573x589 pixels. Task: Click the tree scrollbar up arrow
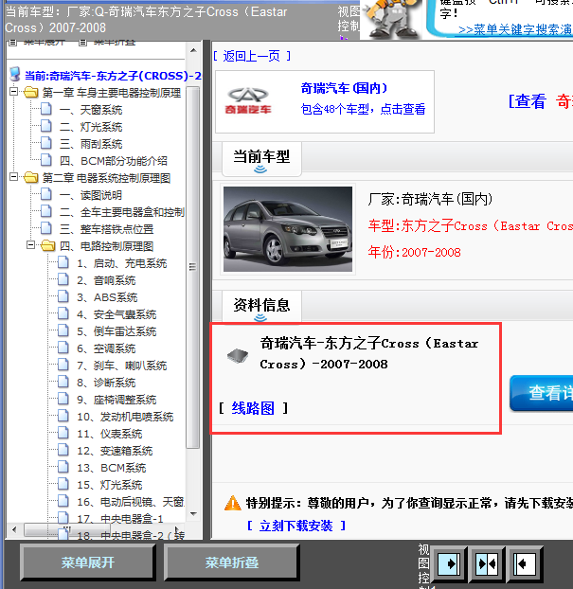click(x=193, y=50)
